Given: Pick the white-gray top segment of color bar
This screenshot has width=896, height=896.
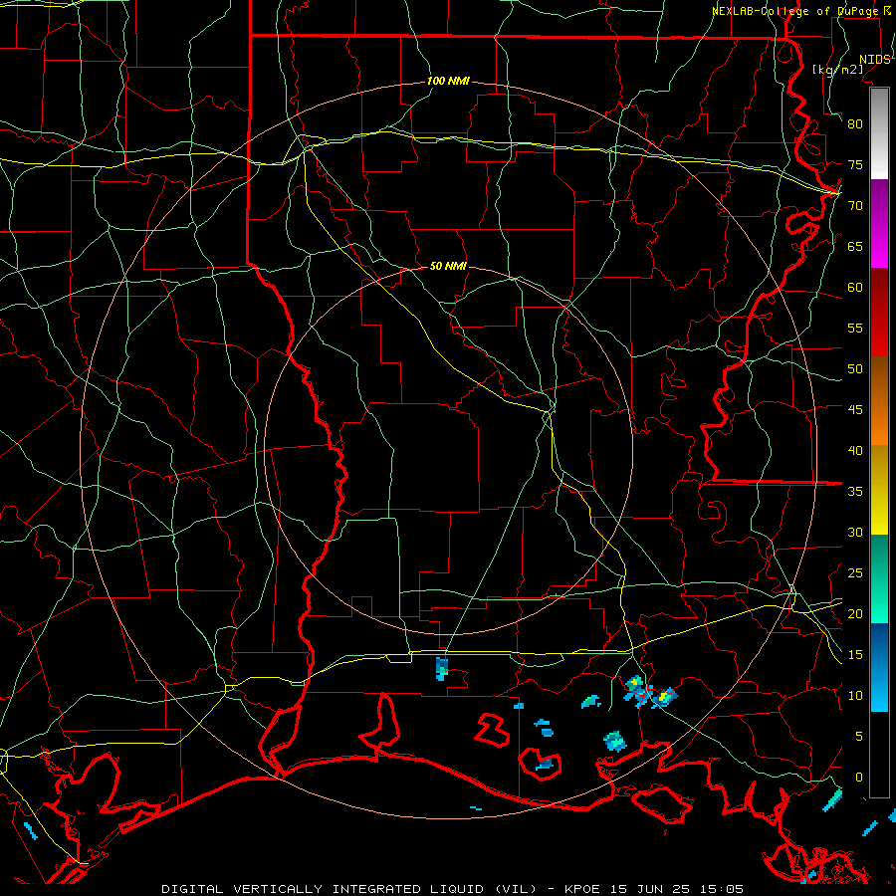Looking at the screenshot, I should [x=879, y=133].
